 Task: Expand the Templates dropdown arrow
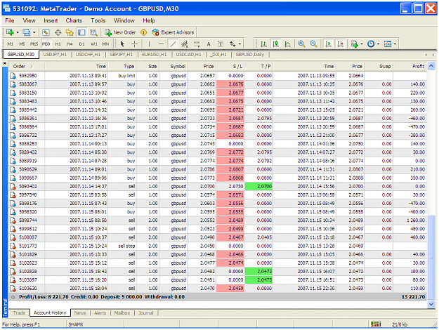[x=395, y=44]
